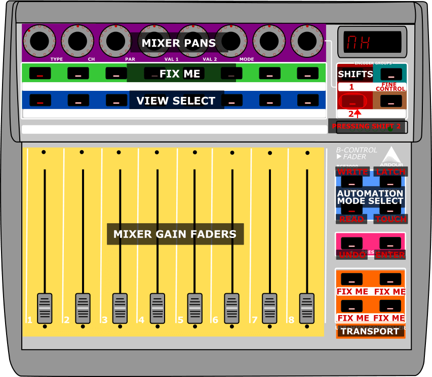
Task: Click the MIXER PANS label
Action: point(179,43)
